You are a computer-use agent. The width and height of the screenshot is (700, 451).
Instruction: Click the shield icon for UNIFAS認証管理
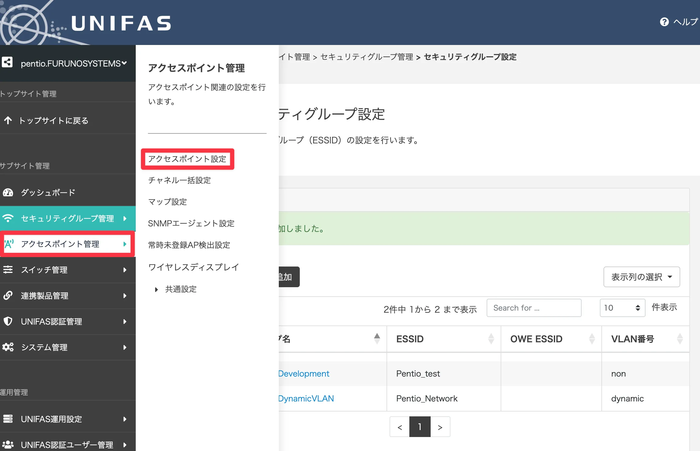click(8, 322)
